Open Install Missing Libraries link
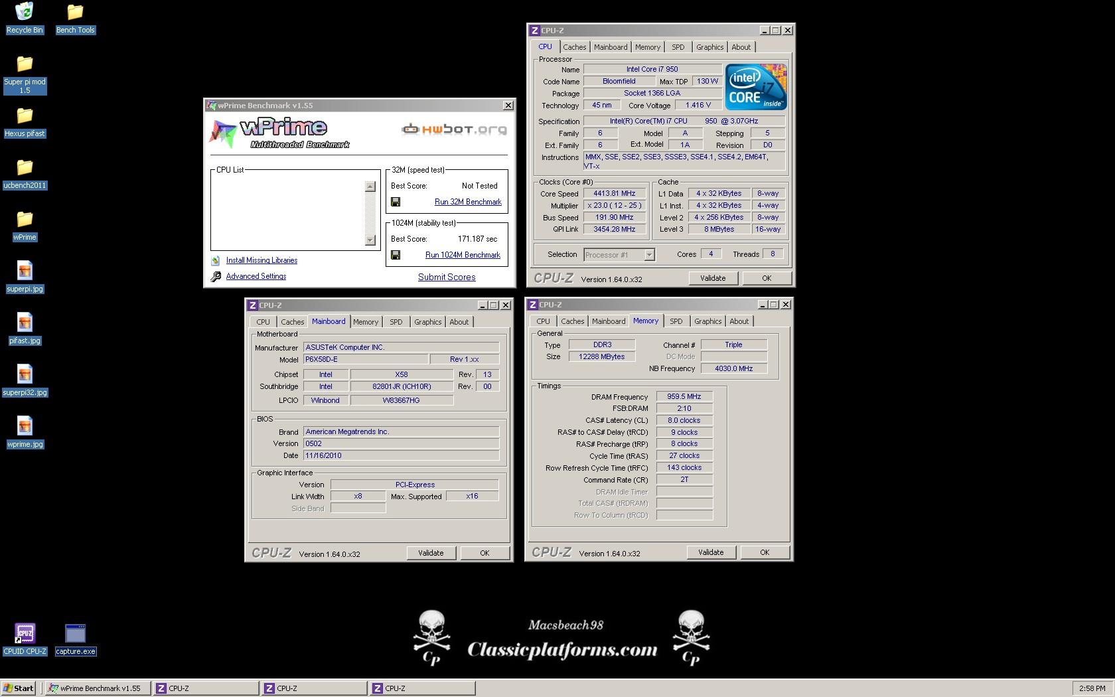Screen dimensions: 1115x697 (261, 261)
